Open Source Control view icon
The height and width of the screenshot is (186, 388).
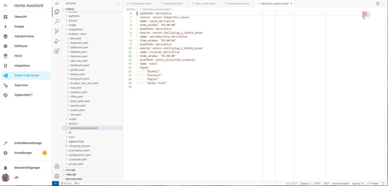(x=57, y=31)
